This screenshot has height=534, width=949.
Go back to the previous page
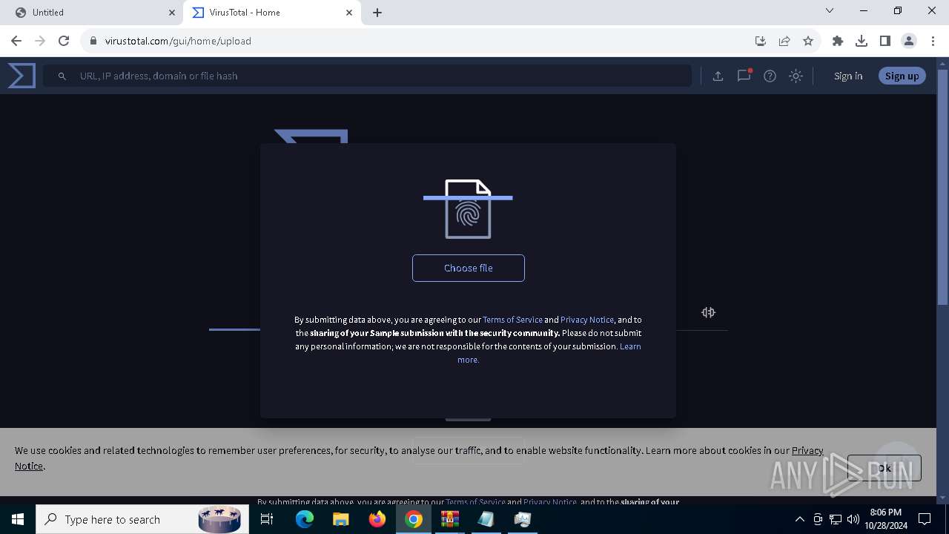pyautogui.click(x=16, y=41)
